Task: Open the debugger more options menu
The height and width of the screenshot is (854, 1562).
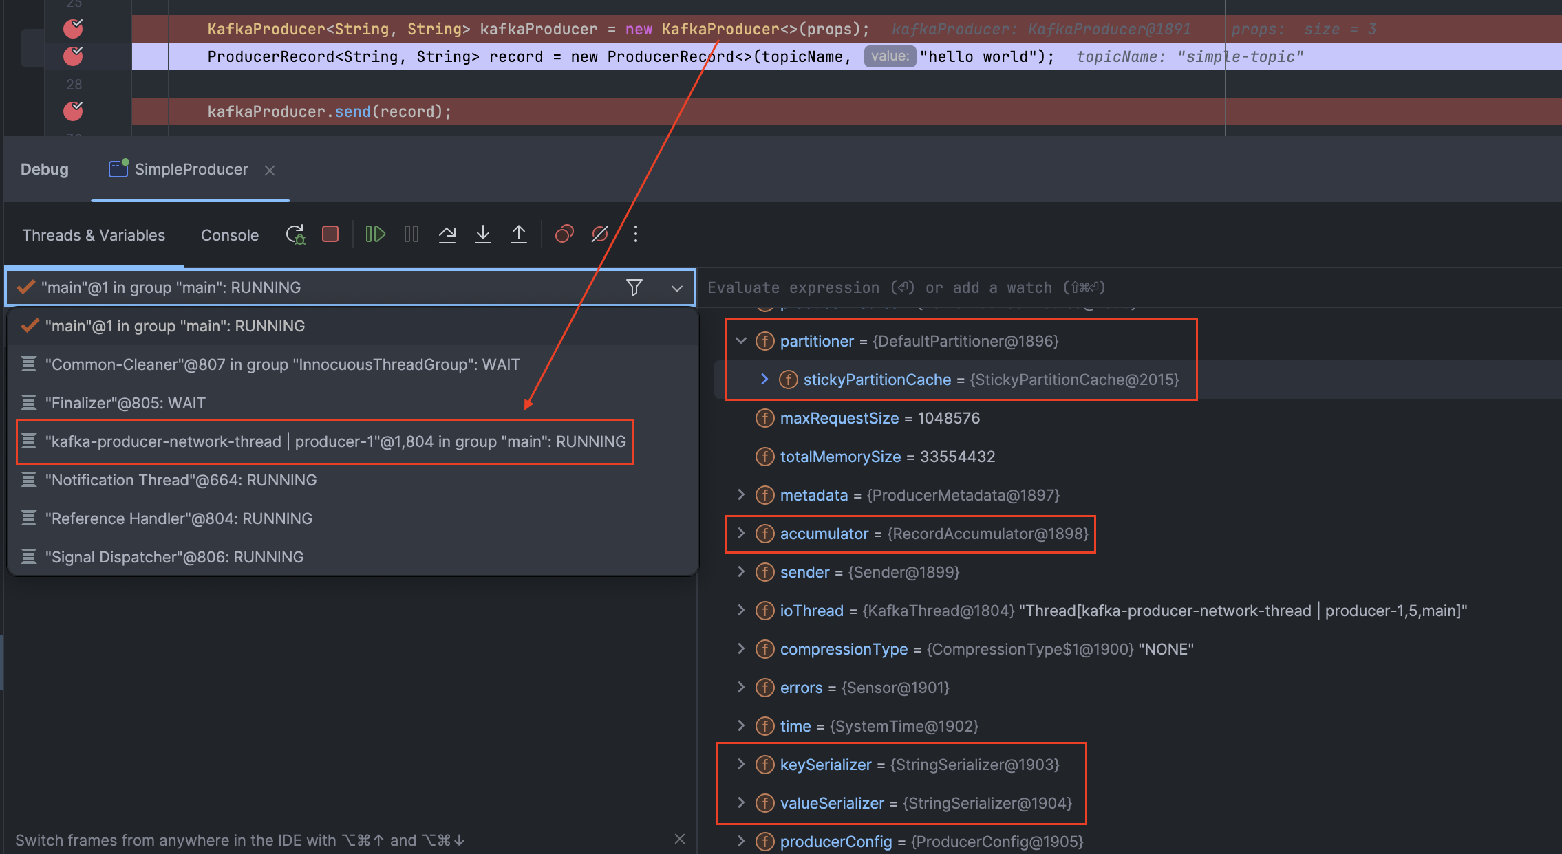Action: point(636,234)
